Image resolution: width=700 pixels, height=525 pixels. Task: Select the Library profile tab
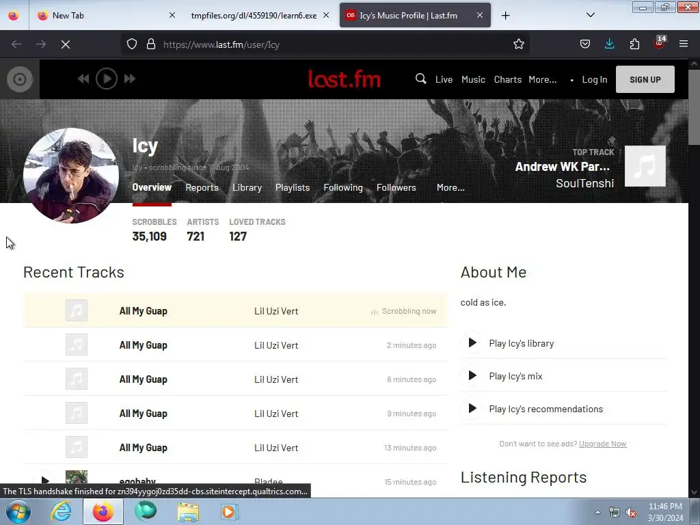pos(247,187)
